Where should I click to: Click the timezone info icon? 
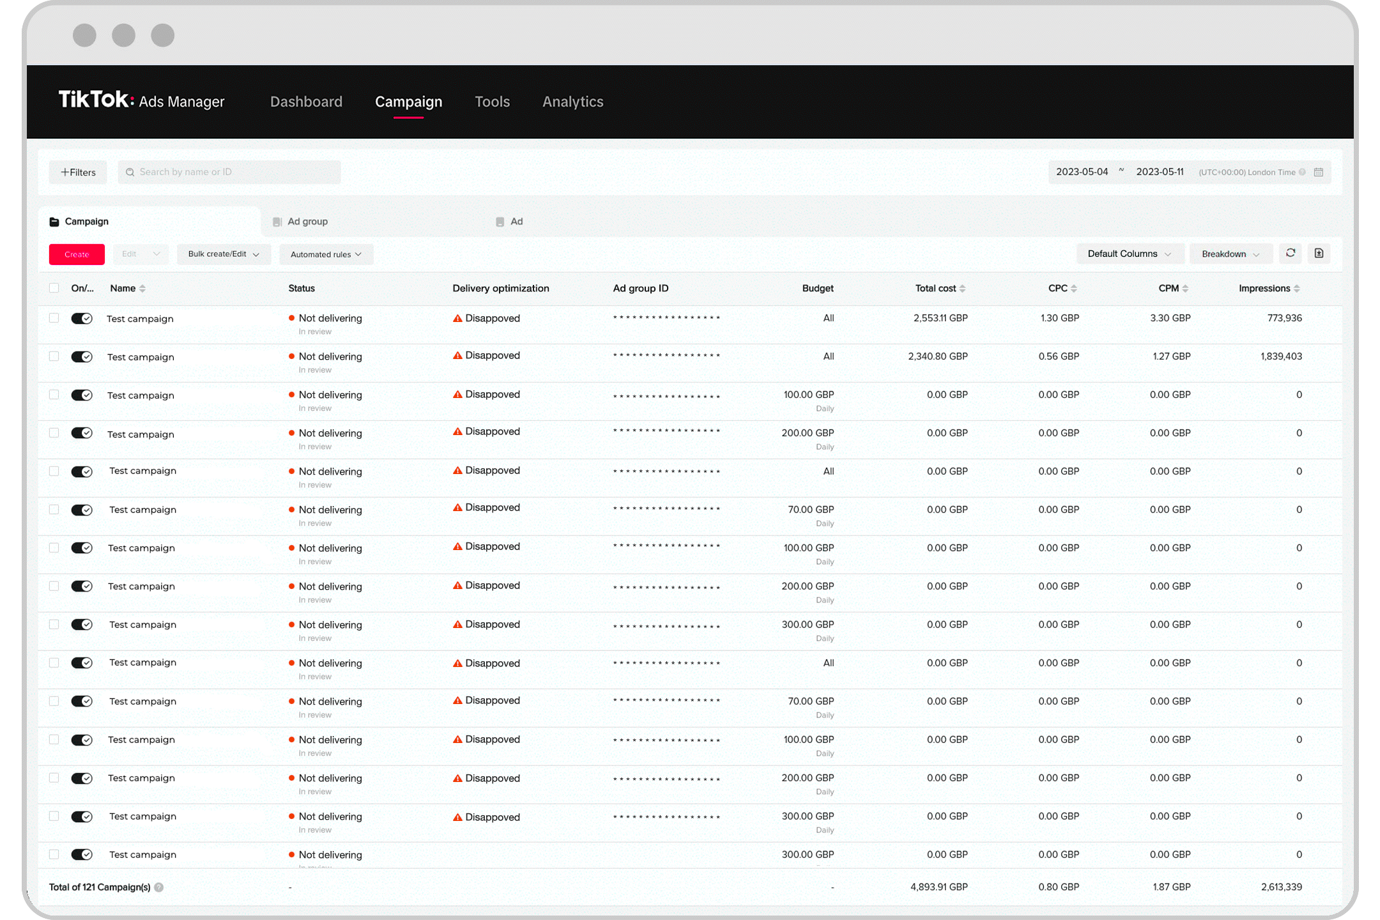tap(1303, 172)
